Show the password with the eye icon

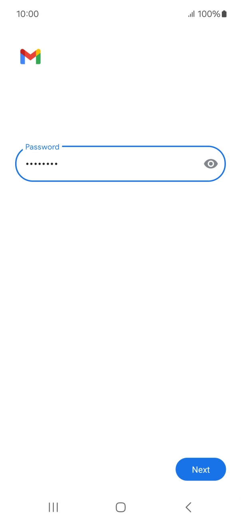[211, 163]
